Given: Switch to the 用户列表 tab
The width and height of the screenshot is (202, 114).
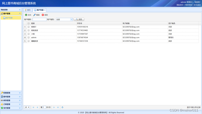Looking at the screenshot, I should (x=39, y=10).
